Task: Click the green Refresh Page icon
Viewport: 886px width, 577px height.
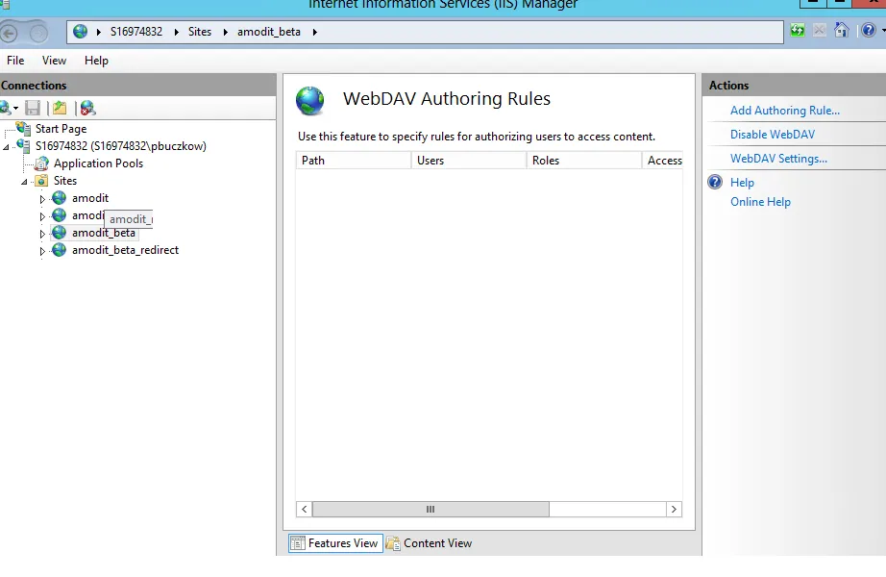Action: click(798, 31)
